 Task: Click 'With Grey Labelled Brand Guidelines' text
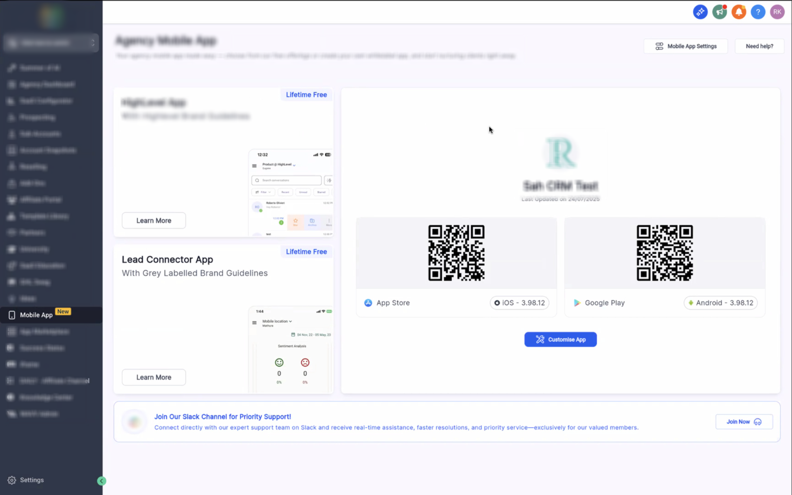point(194,273)
